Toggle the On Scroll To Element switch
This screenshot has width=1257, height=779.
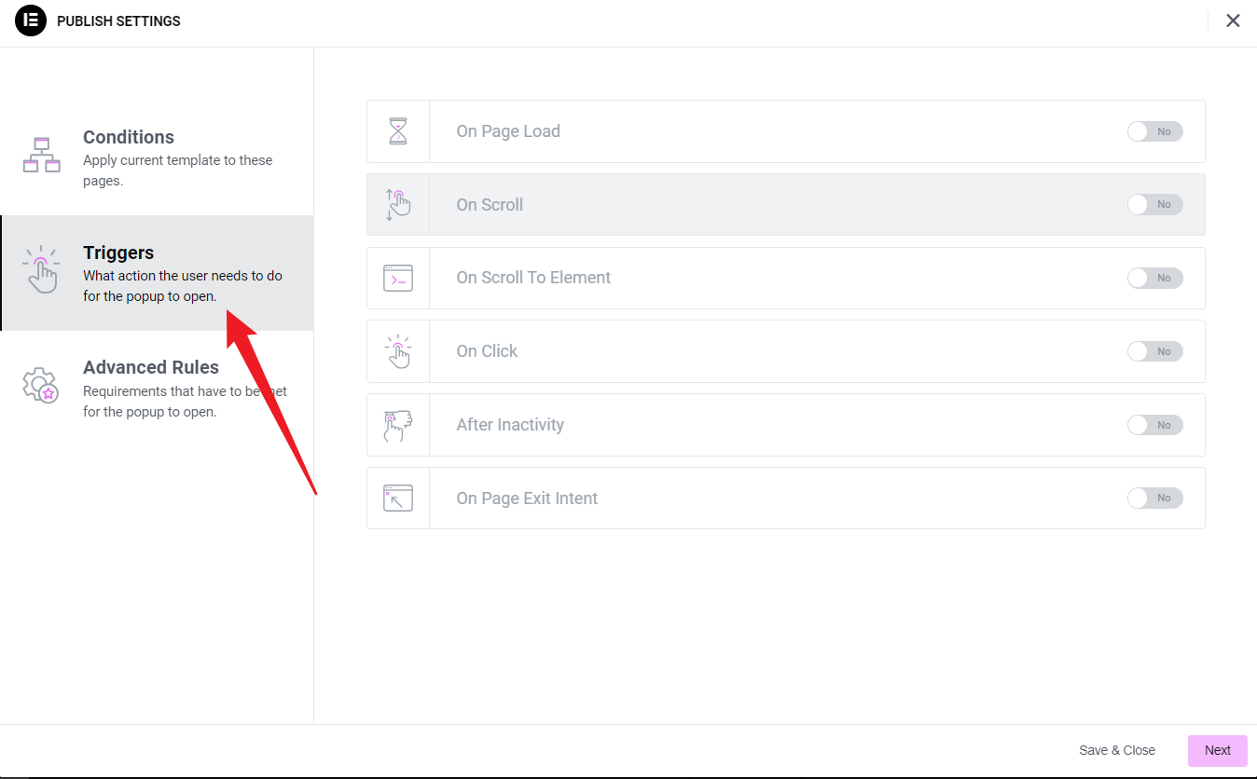click(1154, 278)
